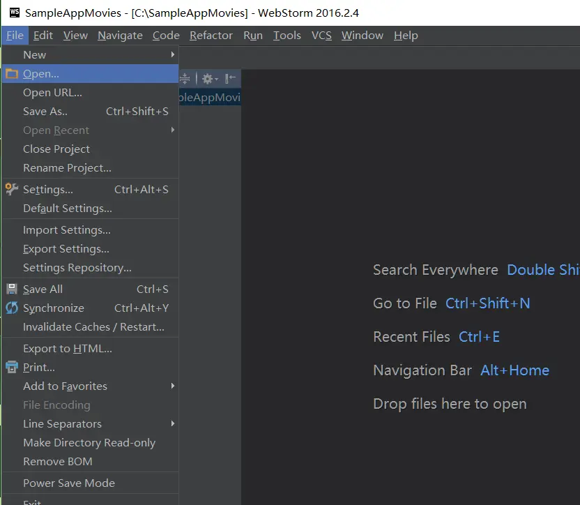
Task: Open the Window menu
Action: pyautogui.click(x=362, y=36)
